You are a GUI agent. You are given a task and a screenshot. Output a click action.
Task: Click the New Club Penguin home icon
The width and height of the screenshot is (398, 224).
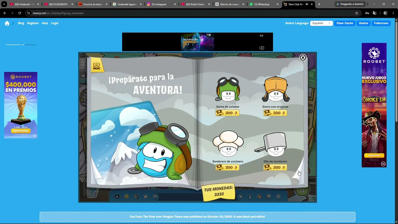click(7, 23)
